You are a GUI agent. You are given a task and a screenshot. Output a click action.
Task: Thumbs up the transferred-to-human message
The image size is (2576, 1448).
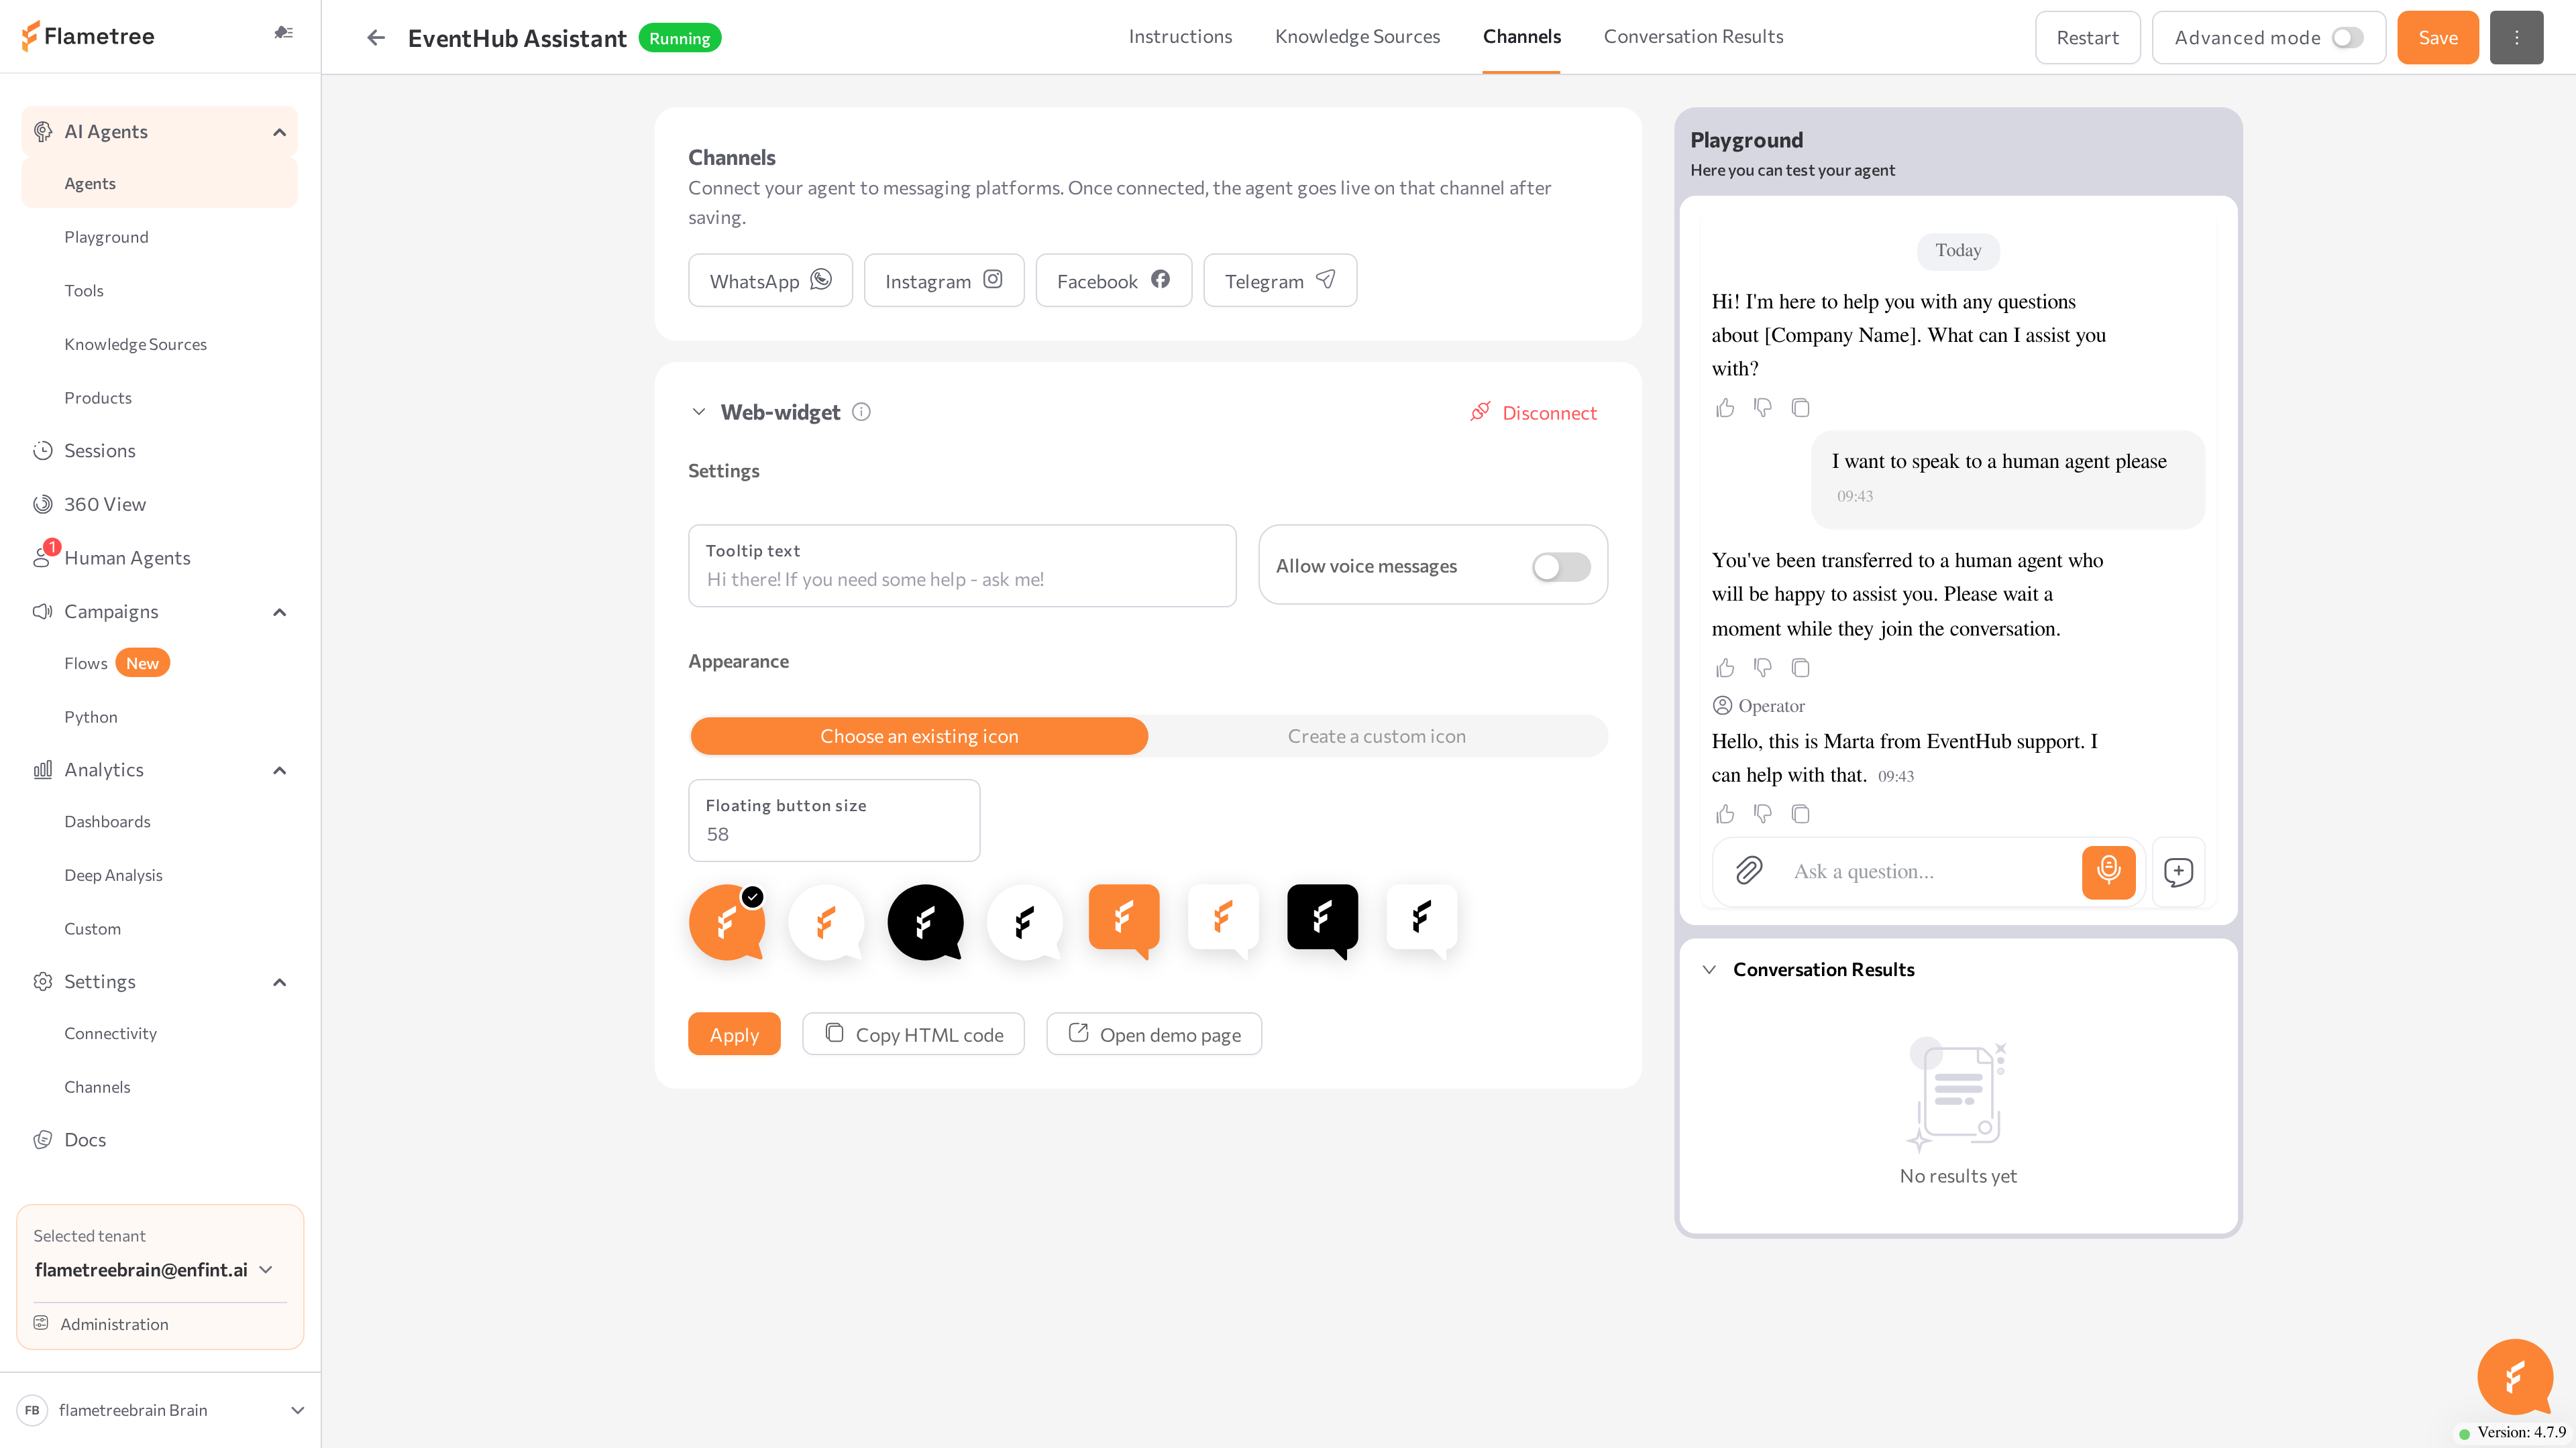tap(1725, 668)
